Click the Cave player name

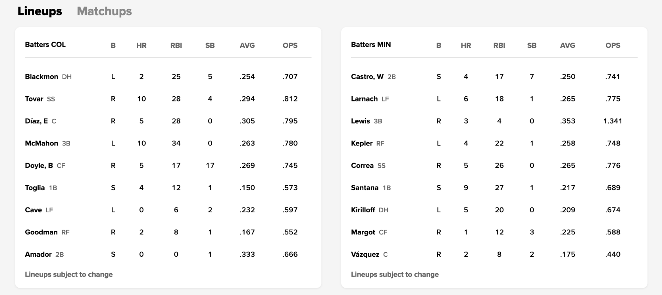pyautogui.click(x=33, y=210)
